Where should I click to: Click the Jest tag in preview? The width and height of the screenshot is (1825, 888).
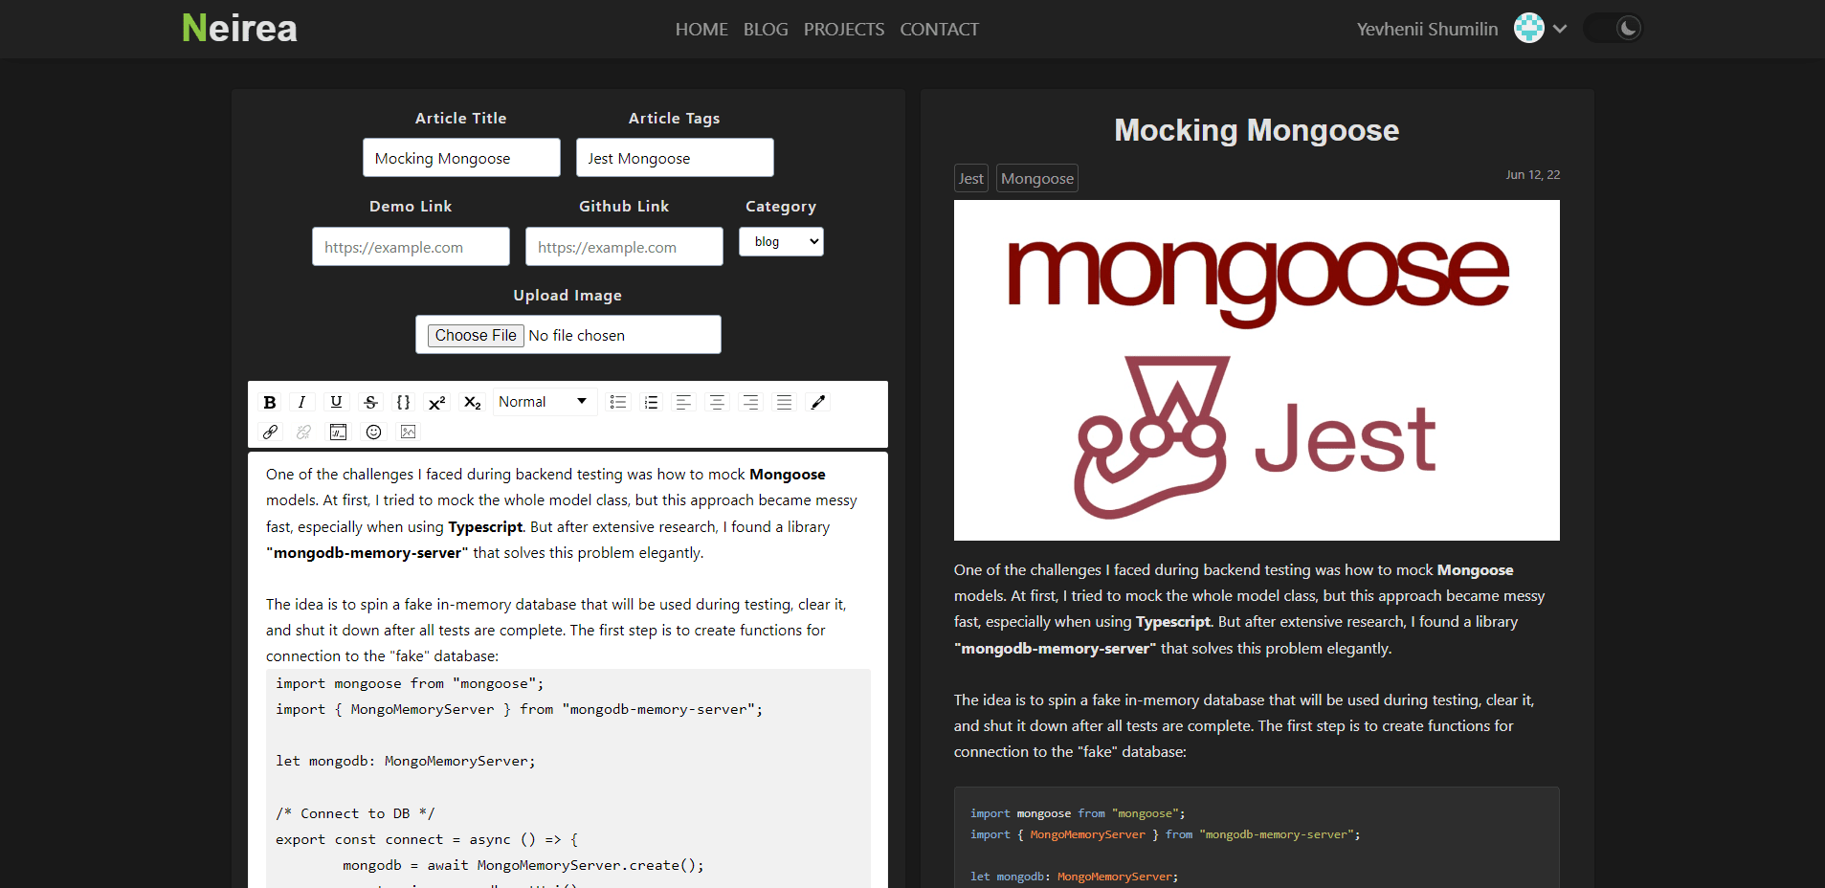[971, 178]
